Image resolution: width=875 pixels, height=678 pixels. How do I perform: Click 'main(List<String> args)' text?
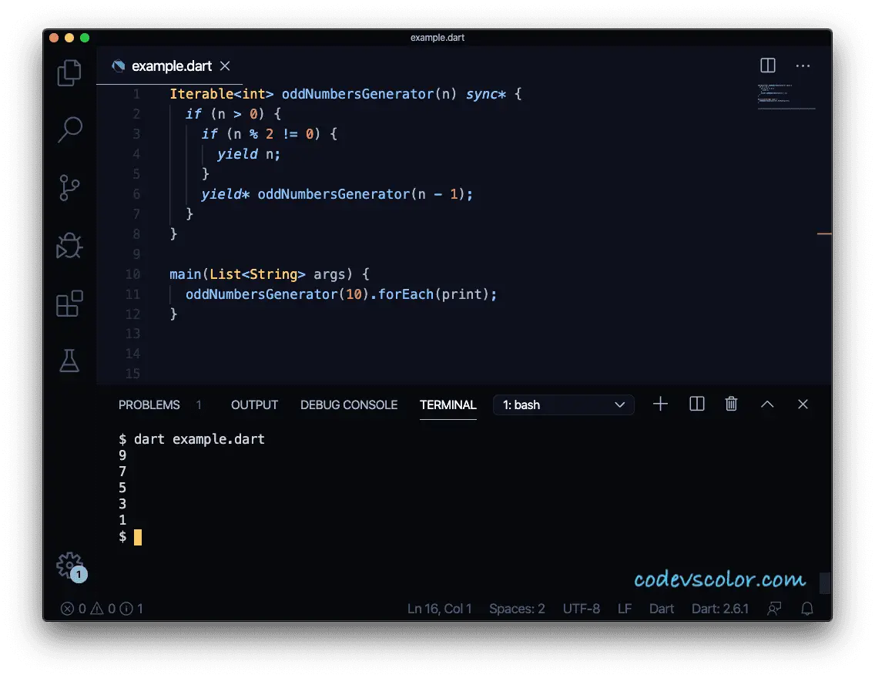pyautogui.click(x=261, y=274)
